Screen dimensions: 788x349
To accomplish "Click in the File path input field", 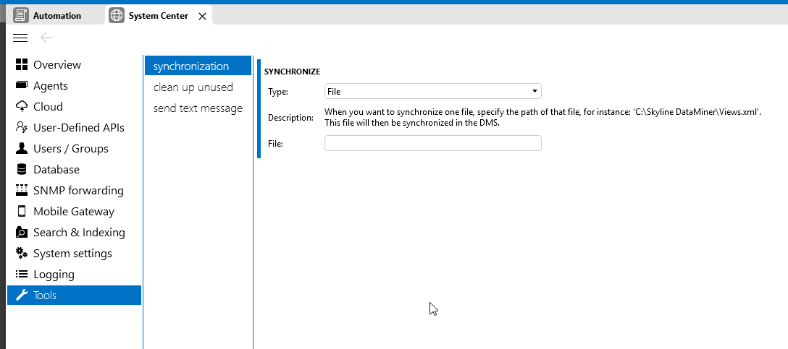I will point(432,144).
